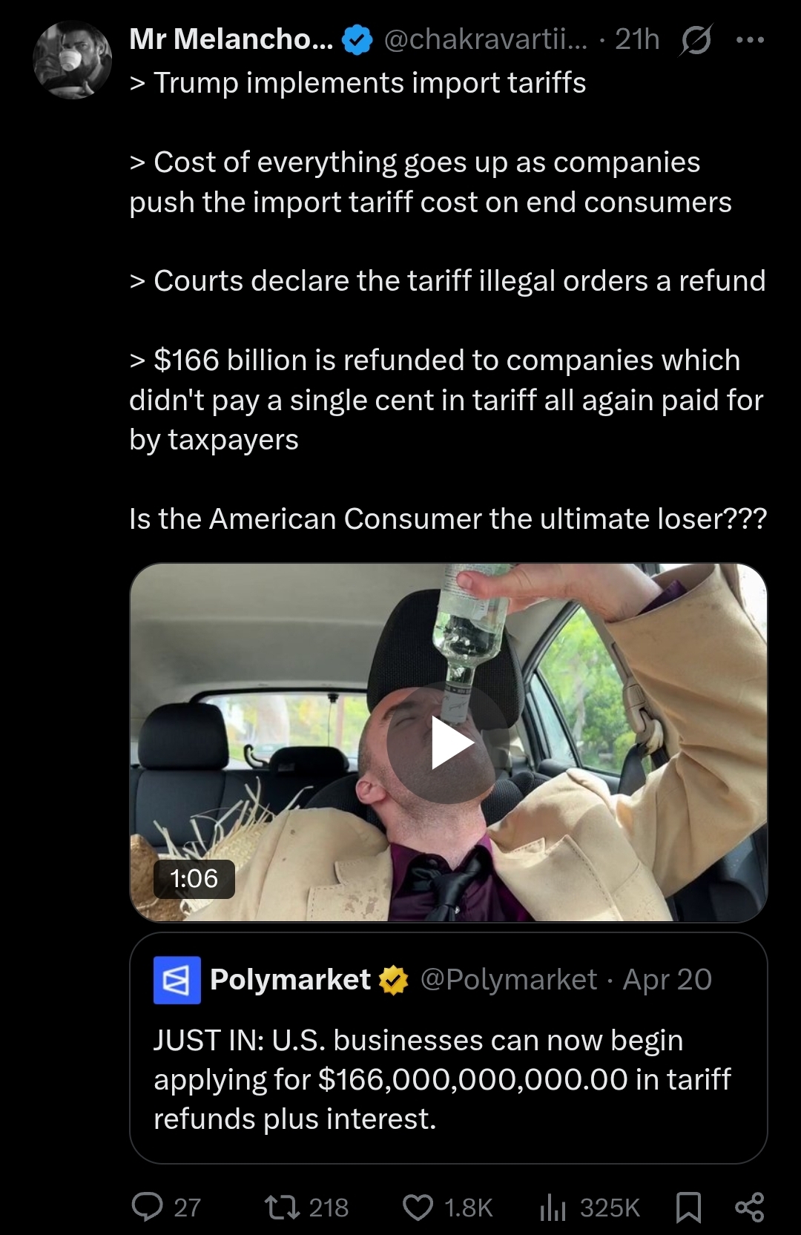Click the Mr Melancho display name

tap(231, 40)
